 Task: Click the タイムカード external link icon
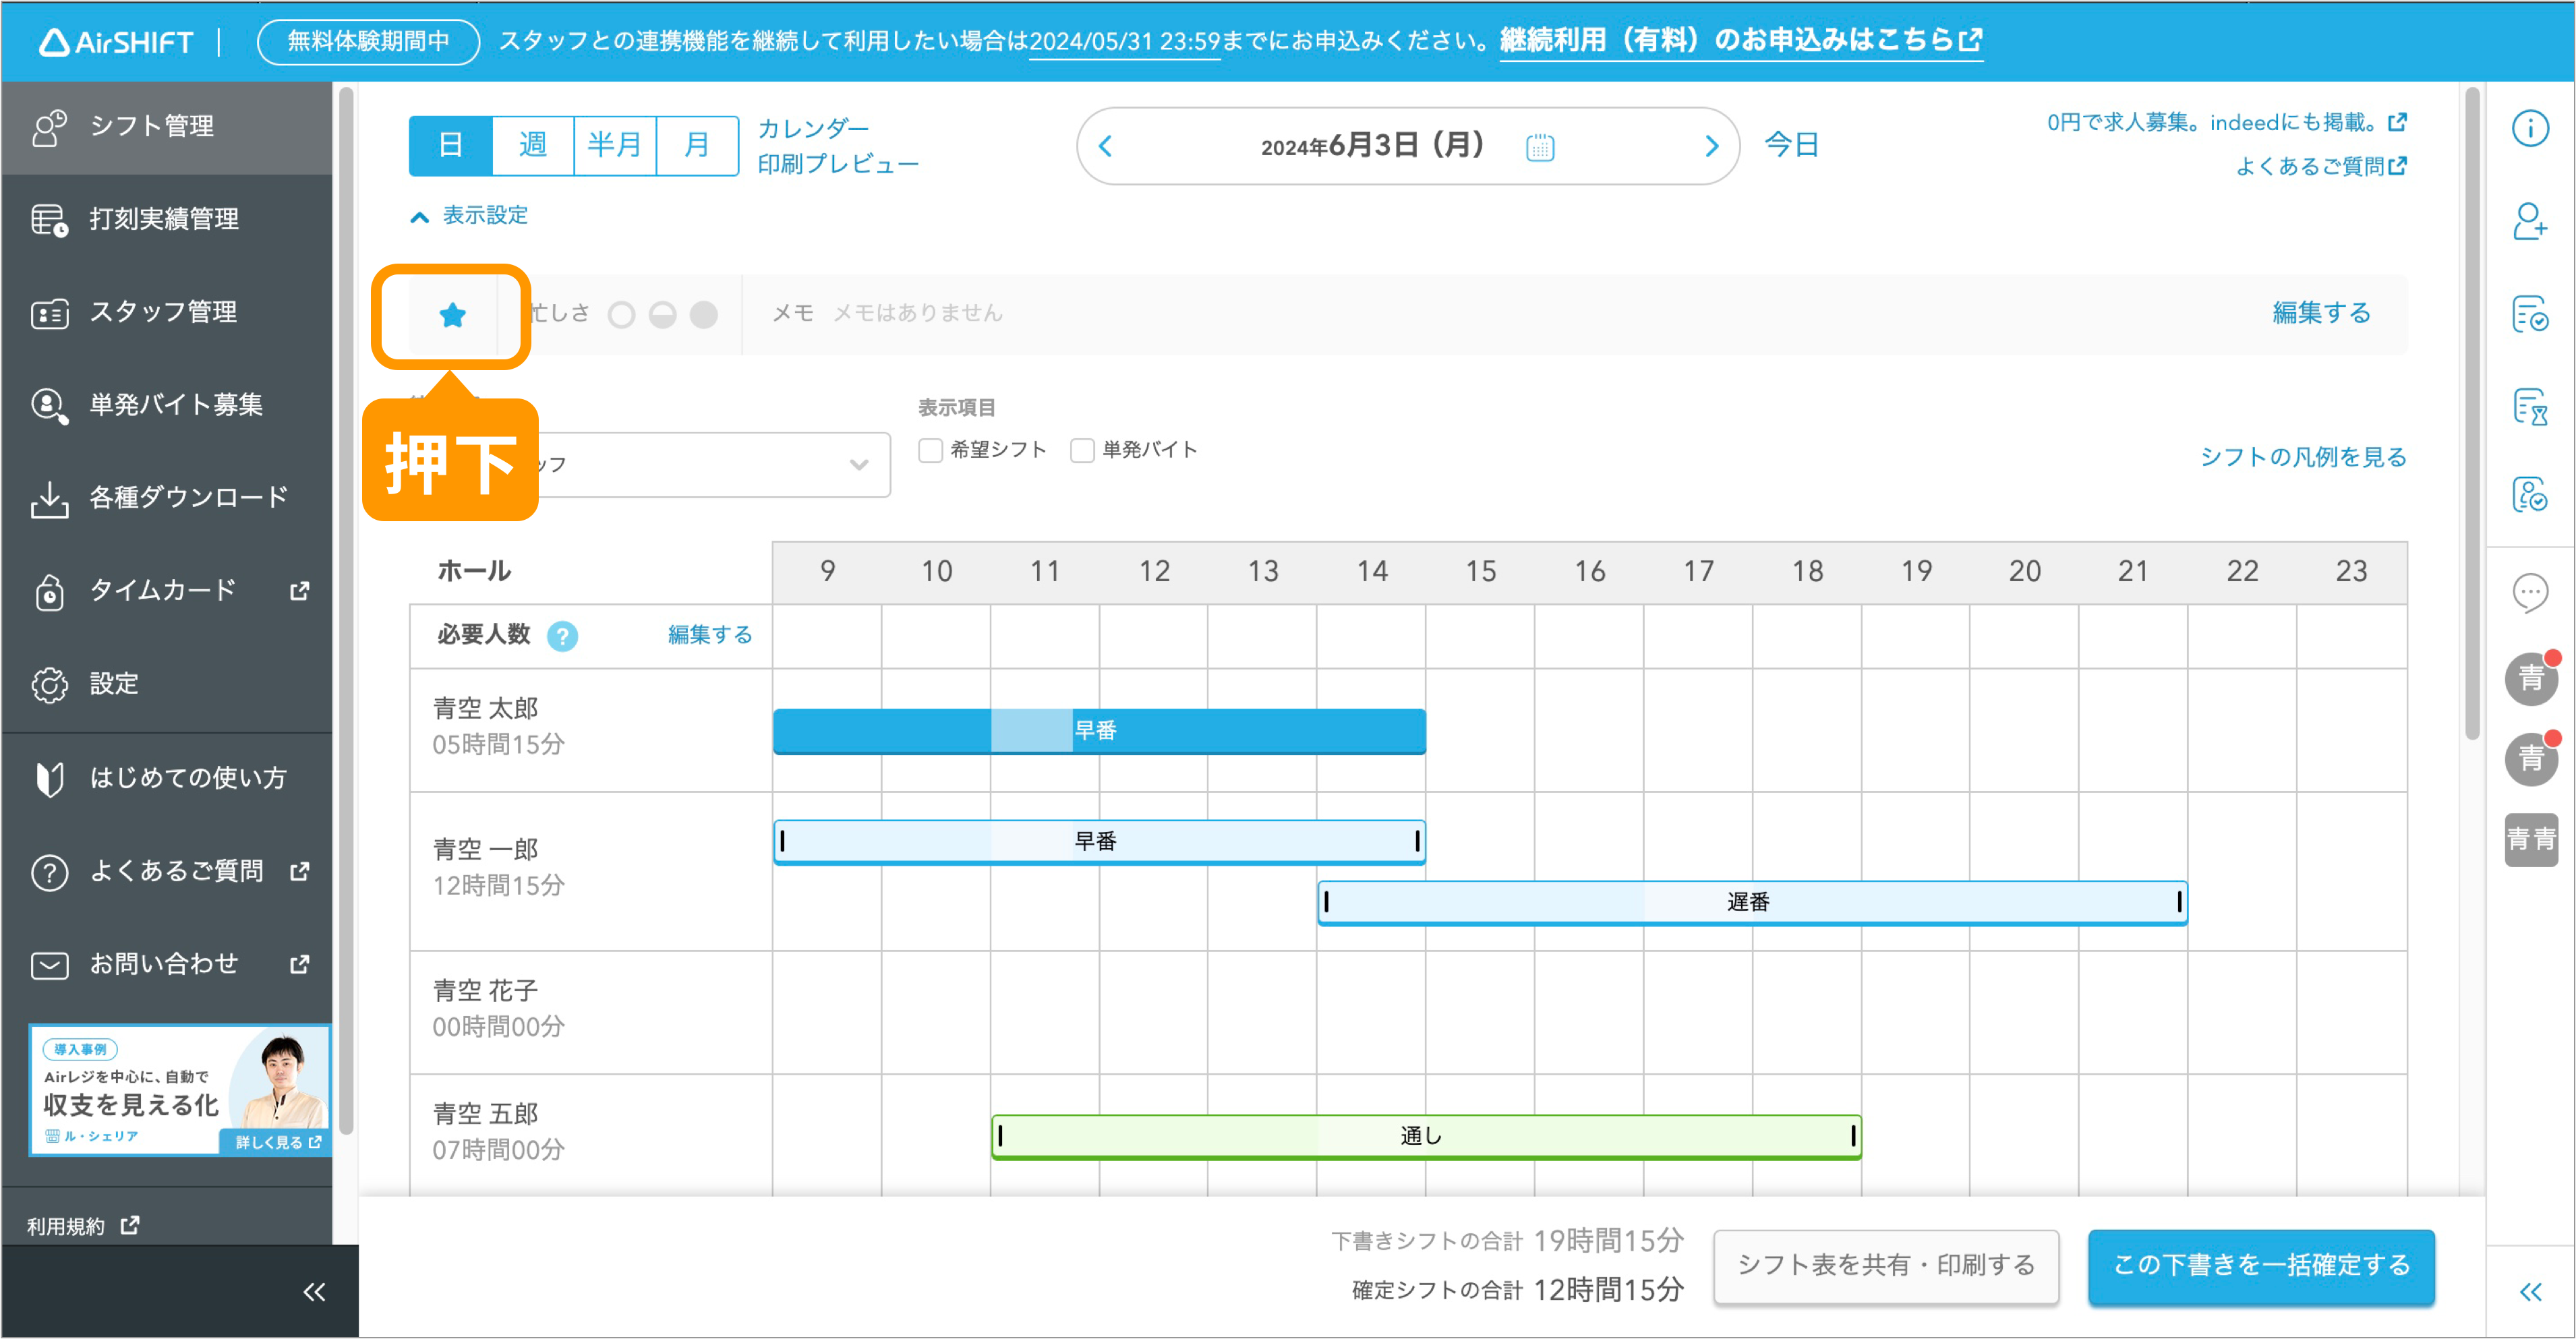point(299,592)
